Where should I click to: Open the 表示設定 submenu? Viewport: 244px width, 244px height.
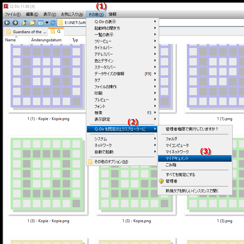pos(122,119)
